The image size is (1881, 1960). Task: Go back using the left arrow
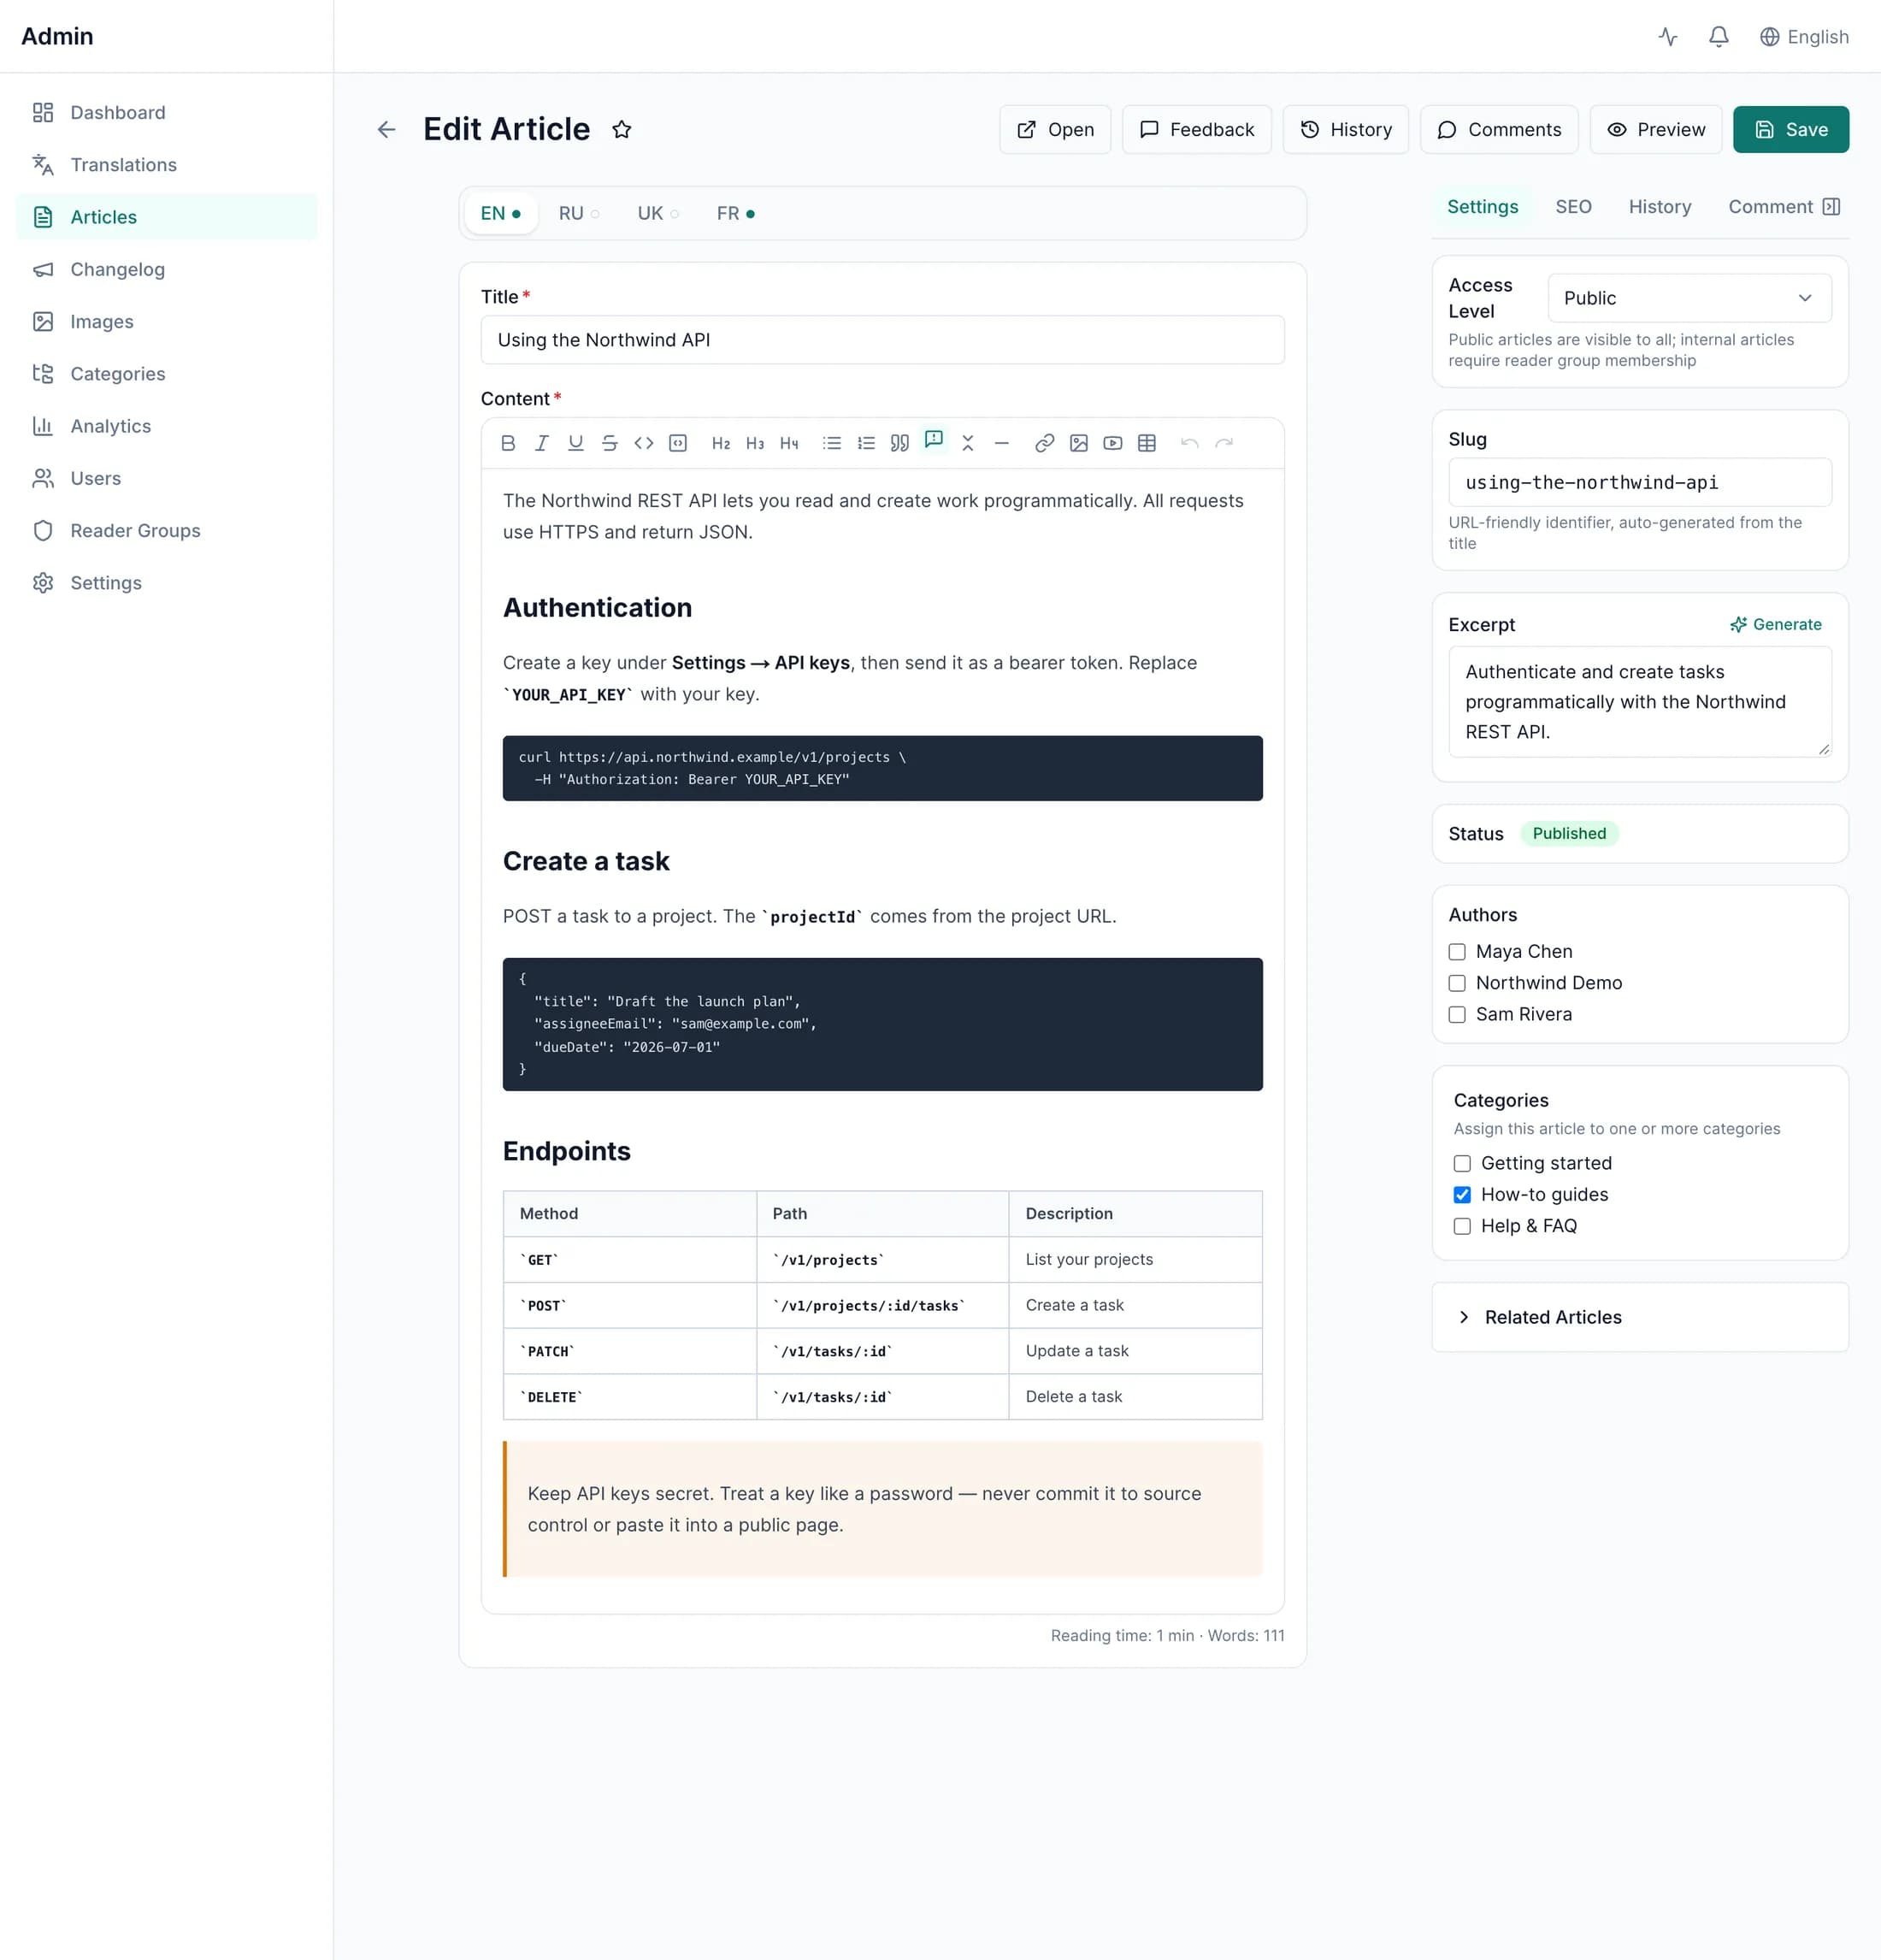[x=387, y=130]
